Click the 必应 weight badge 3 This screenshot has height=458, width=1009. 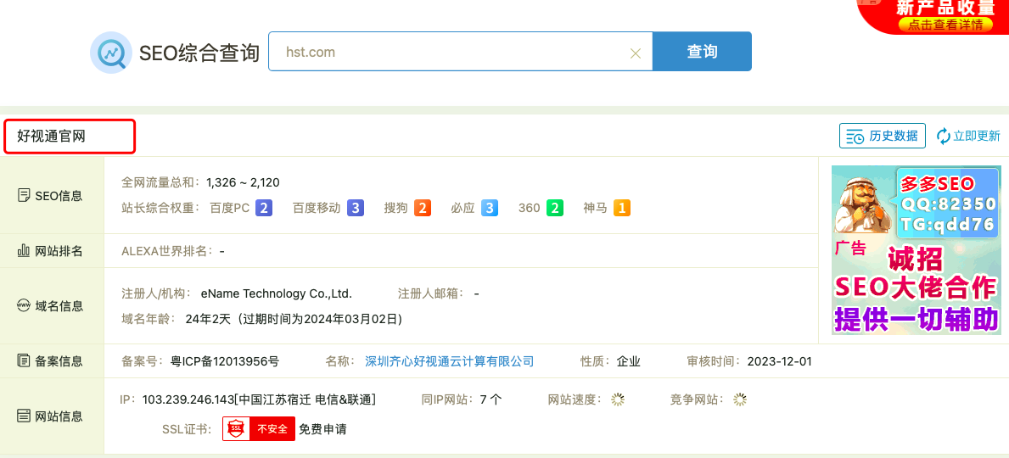point(490,208)
